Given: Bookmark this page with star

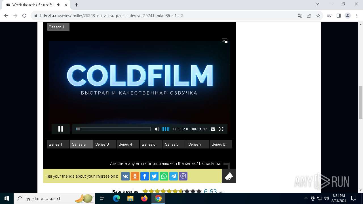Looking at the screenshot, I should (x=318, y=16).
